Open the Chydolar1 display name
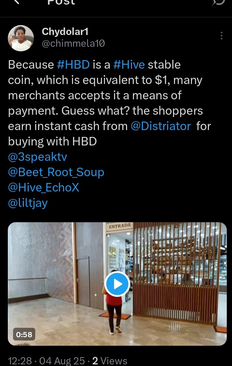Viewport: 232px width, 366px height. coord(65,31)
